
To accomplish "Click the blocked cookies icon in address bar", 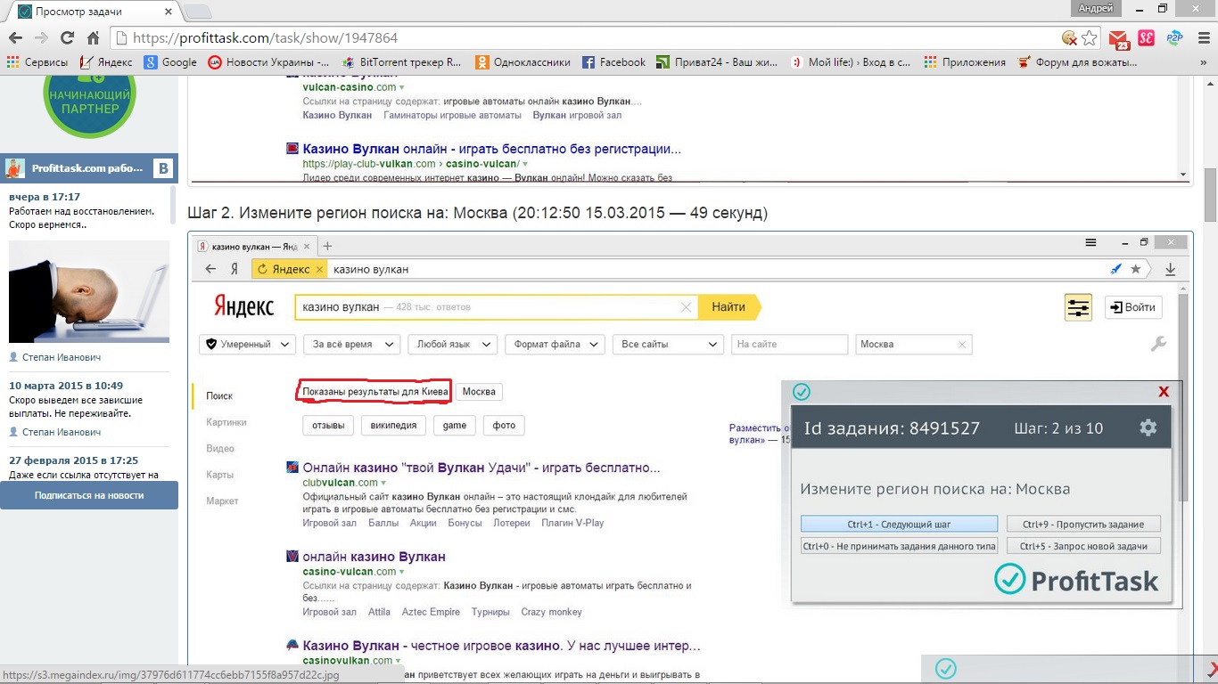I will [1069, 38].
